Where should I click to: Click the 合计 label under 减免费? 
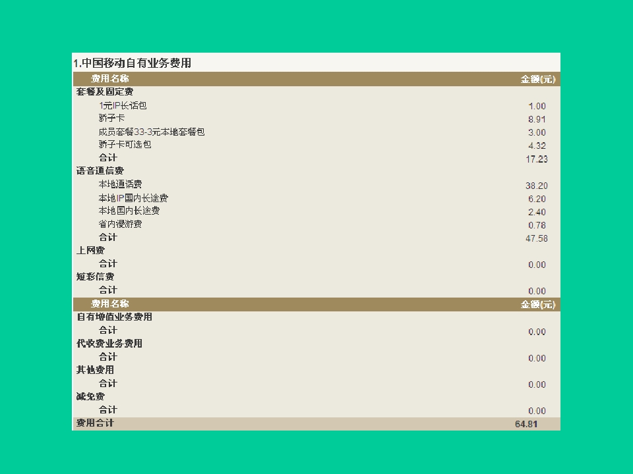(x=107, y=409)
